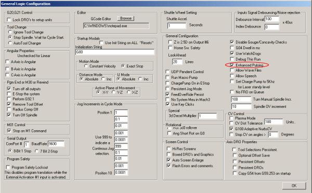Click the BaudRate 9600 field
This screenshot has width=312, height=193.
pyautogui.click(x=56, y=144)
